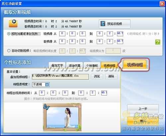Click the photo frame preview thumbnail
Viewport: 166px width, 136px height.
(62, 117)
